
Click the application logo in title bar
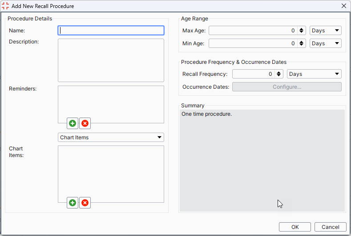click(x=5, y=6)
